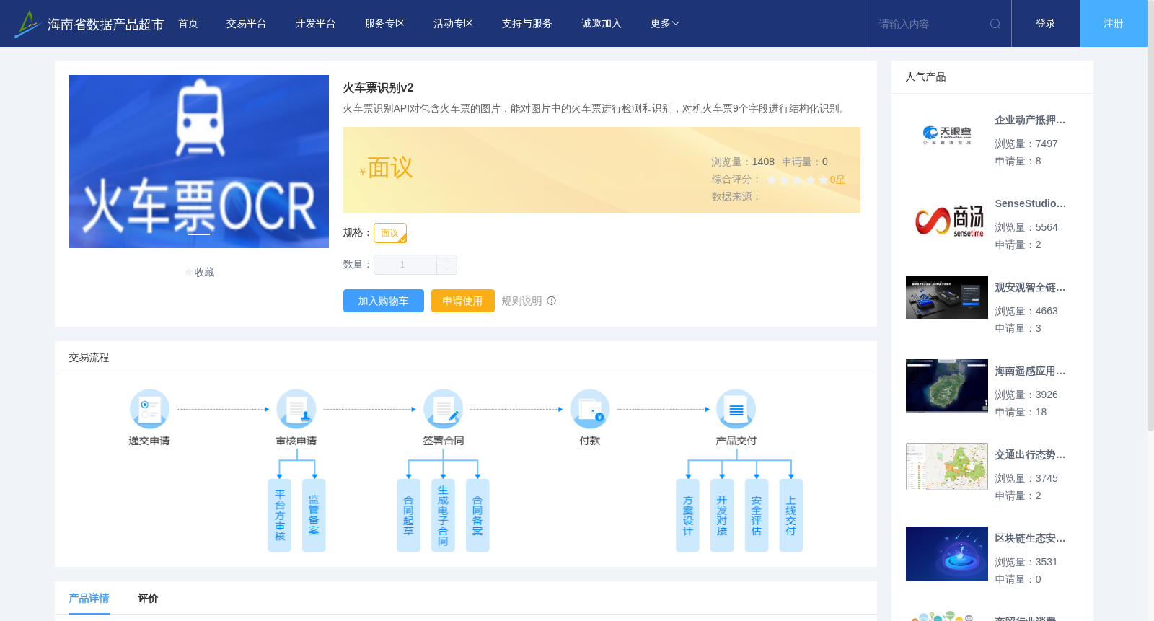Open the 企业动产抵押... product title

tap(1030, 120)
